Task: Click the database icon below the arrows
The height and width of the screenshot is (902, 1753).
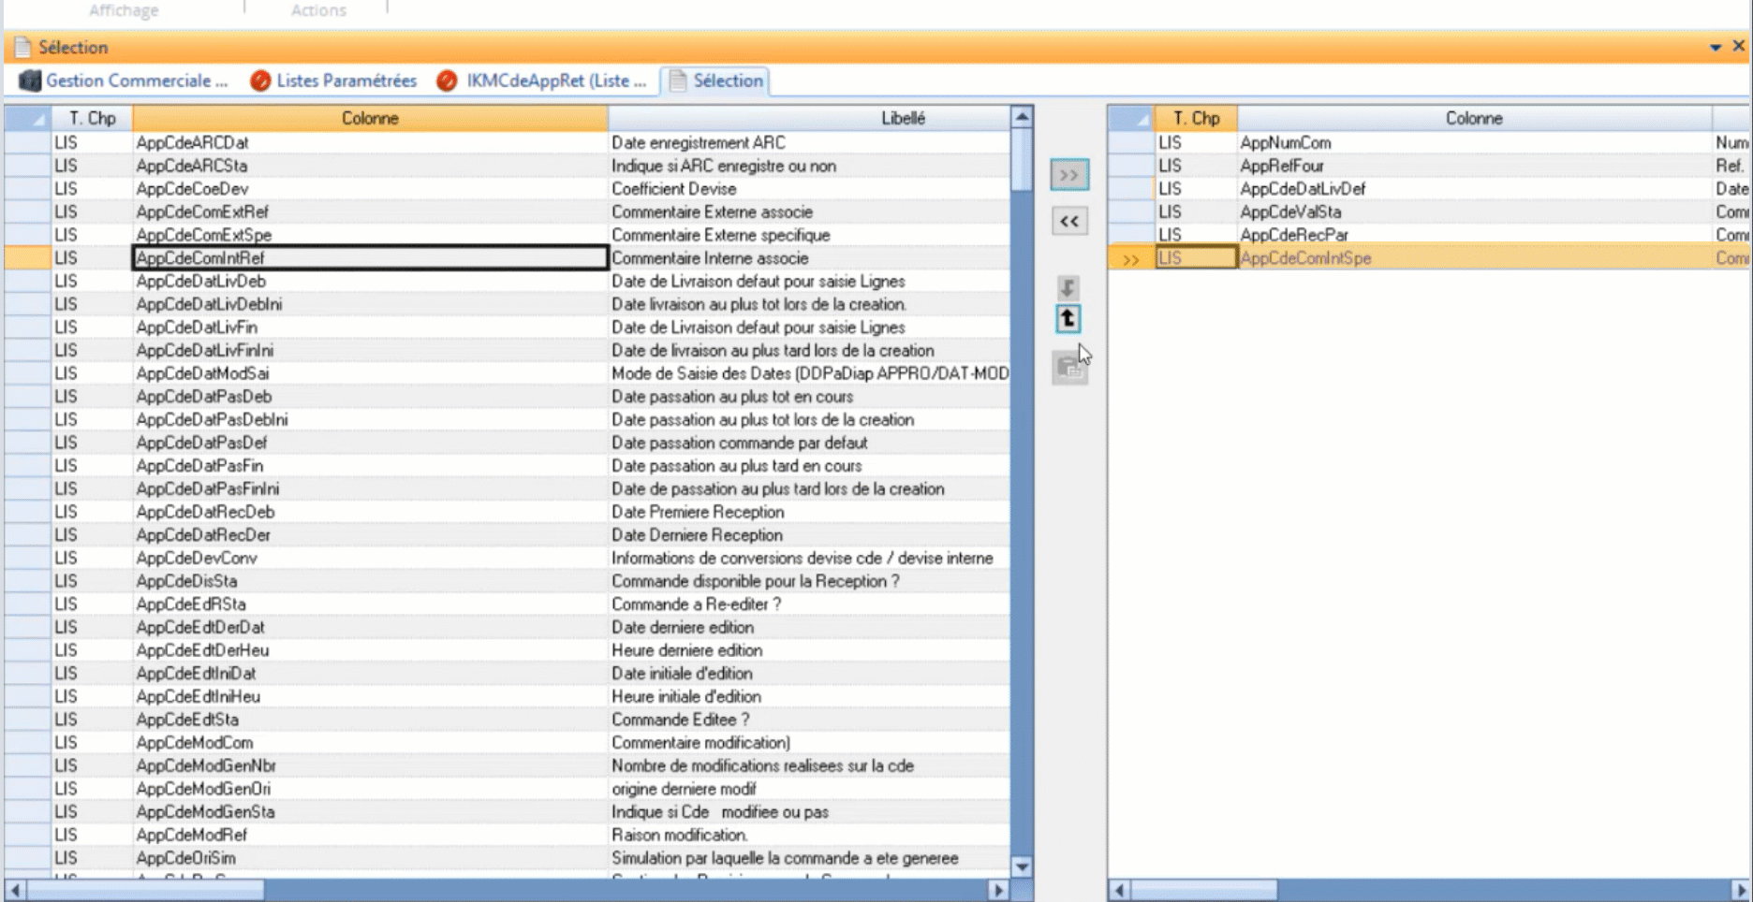Action: click(x=1068, y=367)
